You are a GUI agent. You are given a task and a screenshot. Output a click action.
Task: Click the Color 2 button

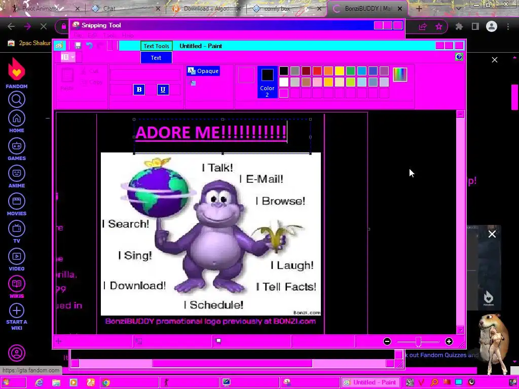click(267, 82)
